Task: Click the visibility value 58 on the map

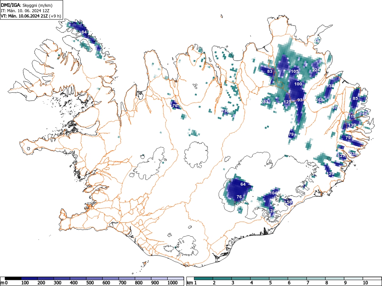Action: (x=289, y=202)
